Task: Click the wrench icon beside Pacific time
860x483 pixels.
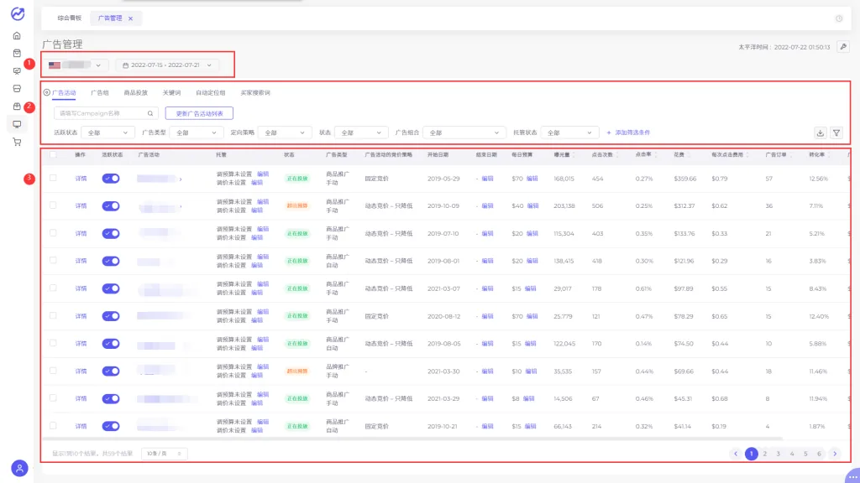Action: [843, 47]
